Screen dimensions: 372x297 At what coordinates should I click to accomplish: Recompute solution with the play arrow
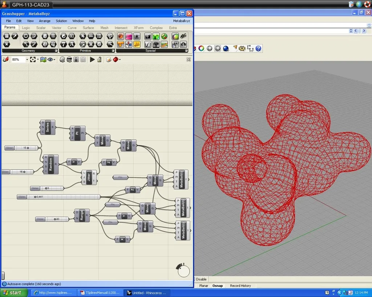coord(92,59)
